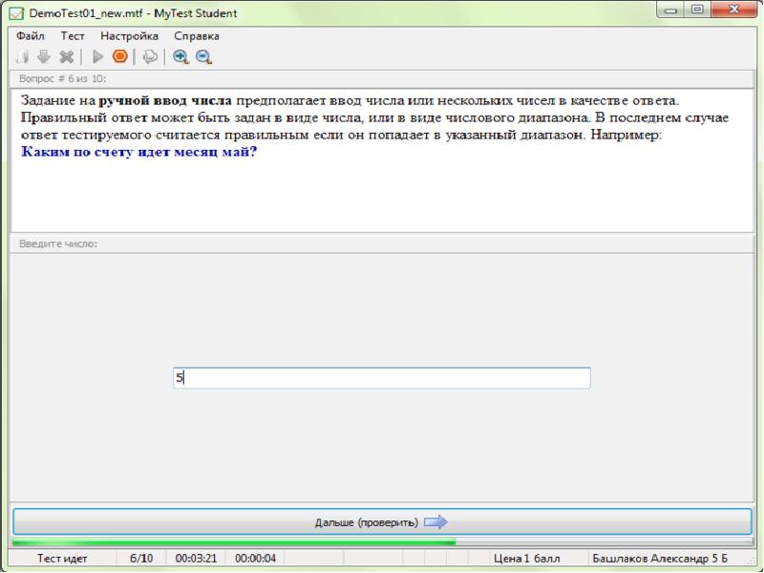Close the MyTest Student window
The image size is (764, 573).
coord(732,11)
